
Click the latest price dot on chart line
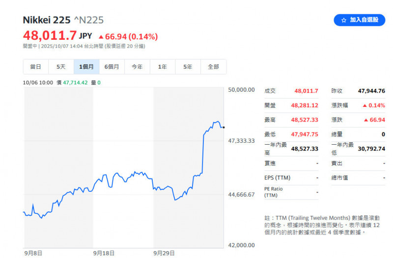point(224,128)
